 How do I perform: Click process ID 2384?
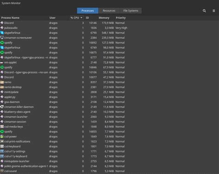point(93,38)
